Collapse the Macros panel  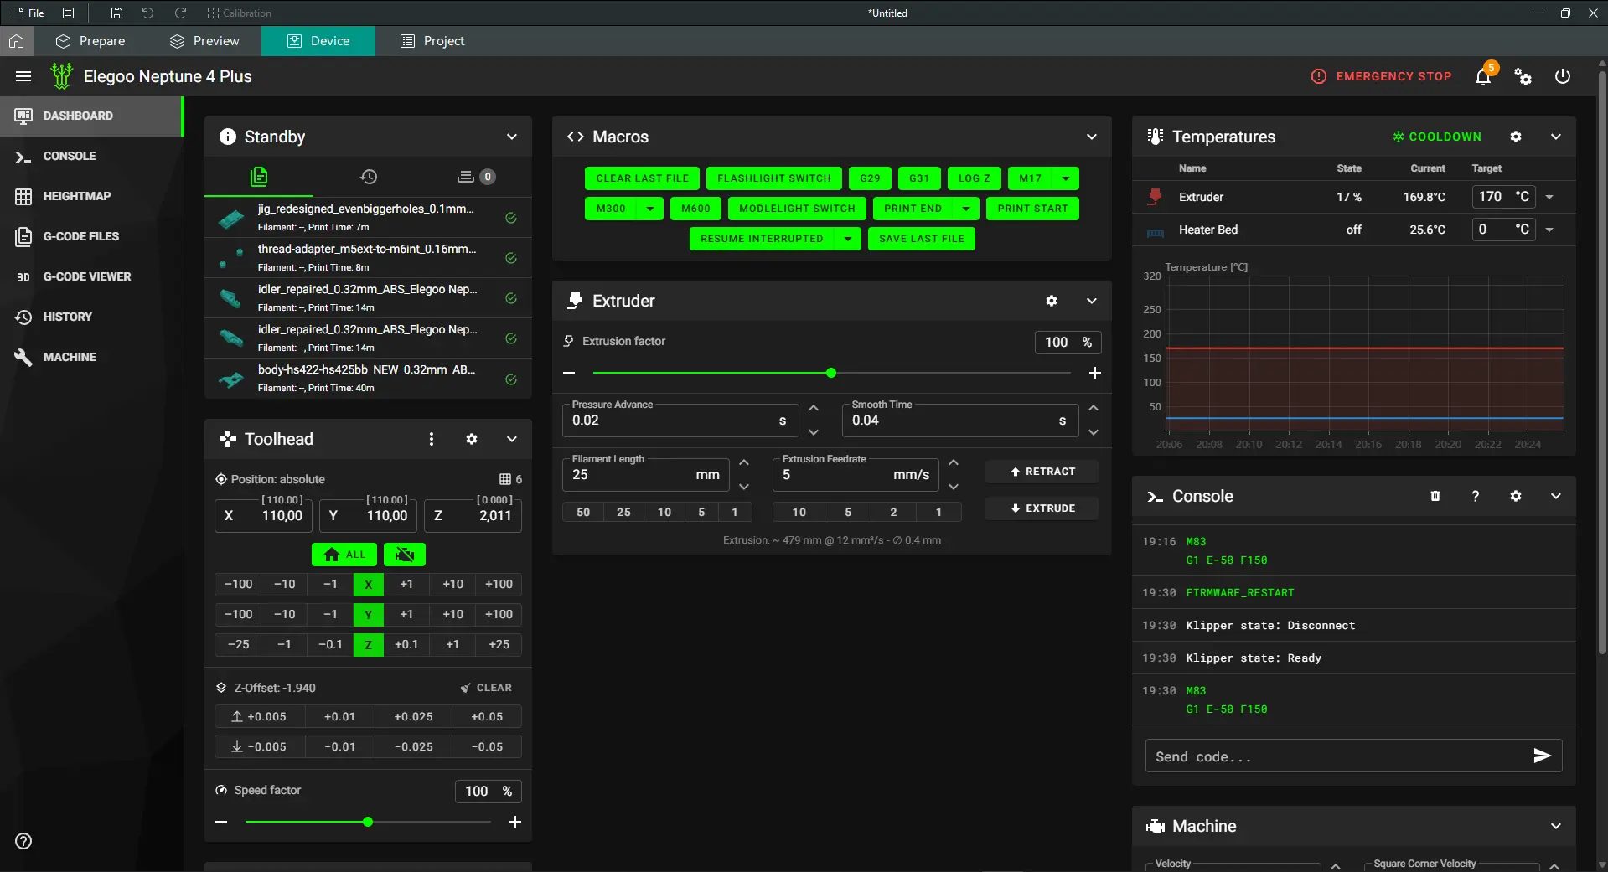tap(1091, 137)
